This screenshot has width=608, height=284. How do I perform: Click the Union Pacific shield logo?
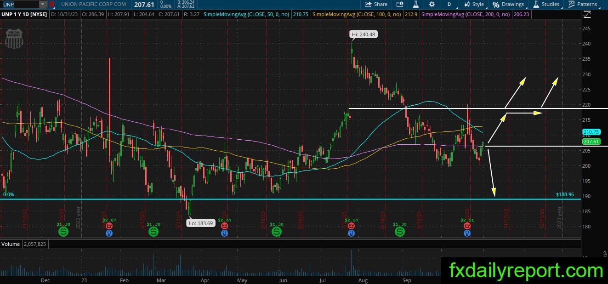pos(14,39)
